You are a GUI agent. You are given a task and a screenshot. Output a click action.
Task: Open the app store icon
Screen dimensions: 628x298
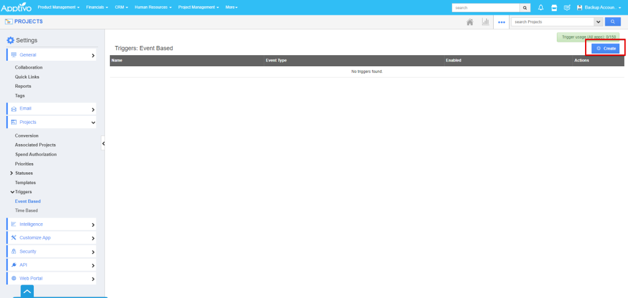tap(554, 7)
